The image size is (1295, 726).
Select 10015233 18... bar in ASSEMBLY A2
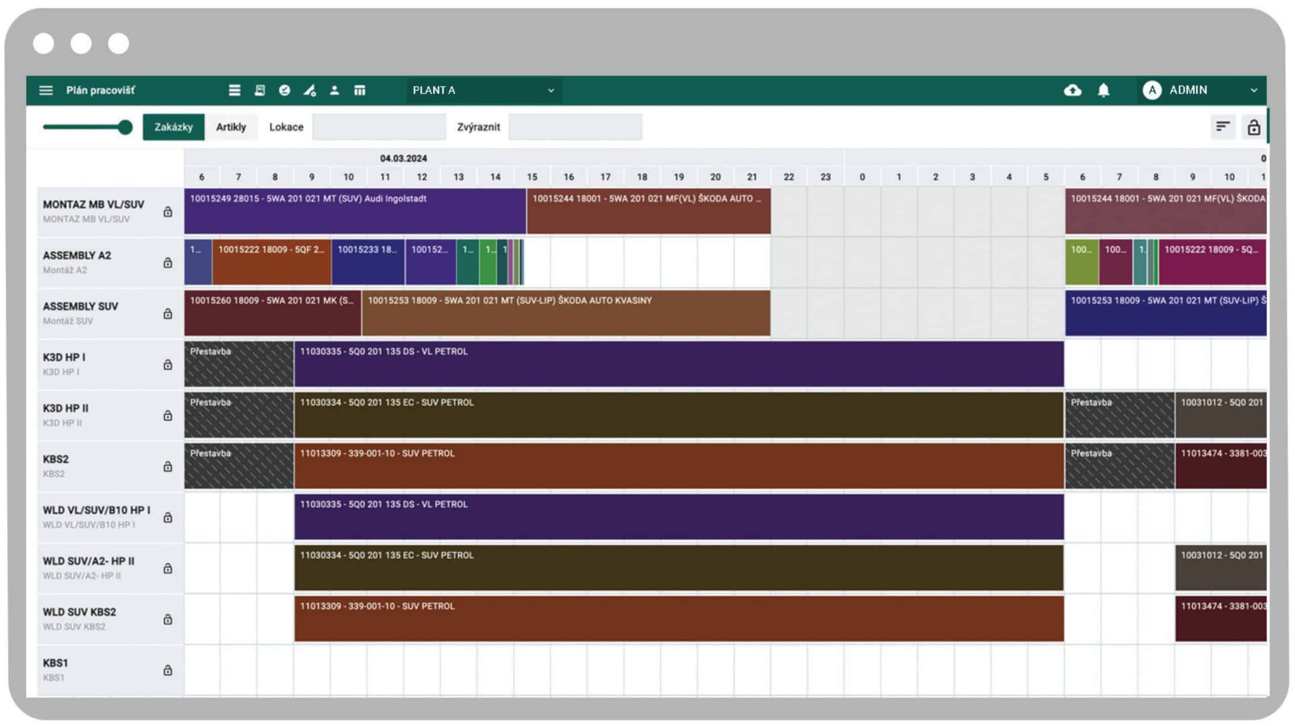(x=368, y=262)
